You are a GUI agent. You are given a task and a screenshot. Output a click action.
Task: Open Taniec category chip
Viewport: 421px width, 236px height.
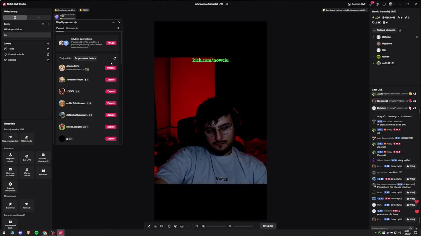point(84,10)
